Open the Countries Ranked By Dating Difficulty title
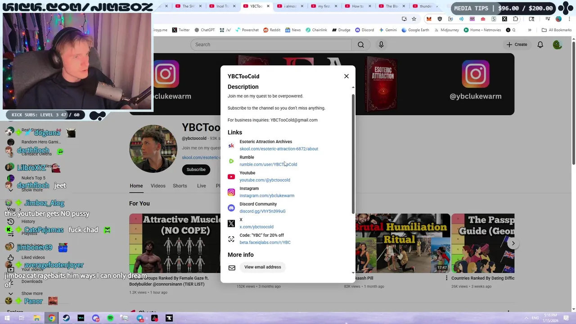 coord(483,278)
